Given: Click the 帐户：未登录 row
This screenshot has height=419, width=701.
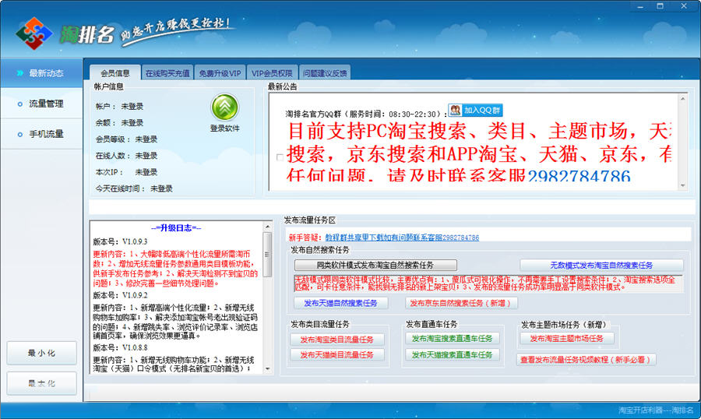Looking at the screenshot, I should pyautogui.click(x=119, y=107).
